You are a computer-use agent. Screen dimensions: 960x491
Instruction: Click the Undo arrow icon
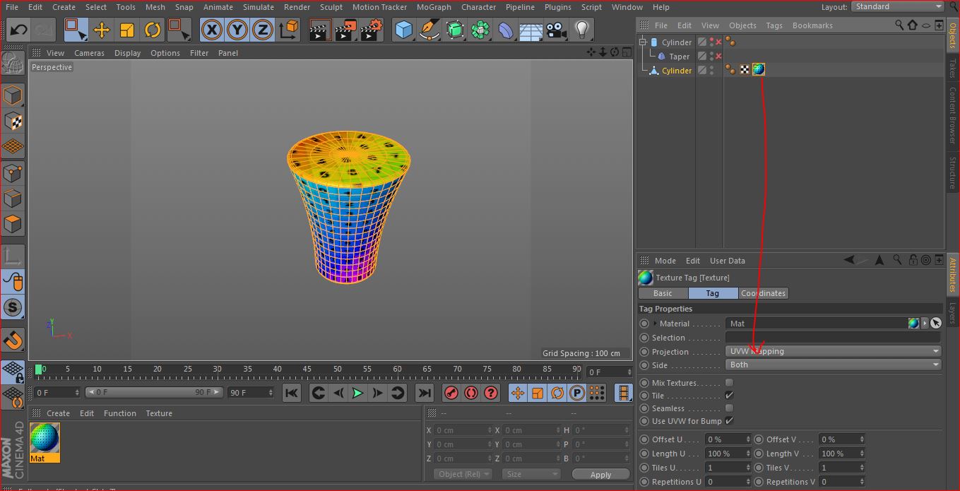click(19, 30)
